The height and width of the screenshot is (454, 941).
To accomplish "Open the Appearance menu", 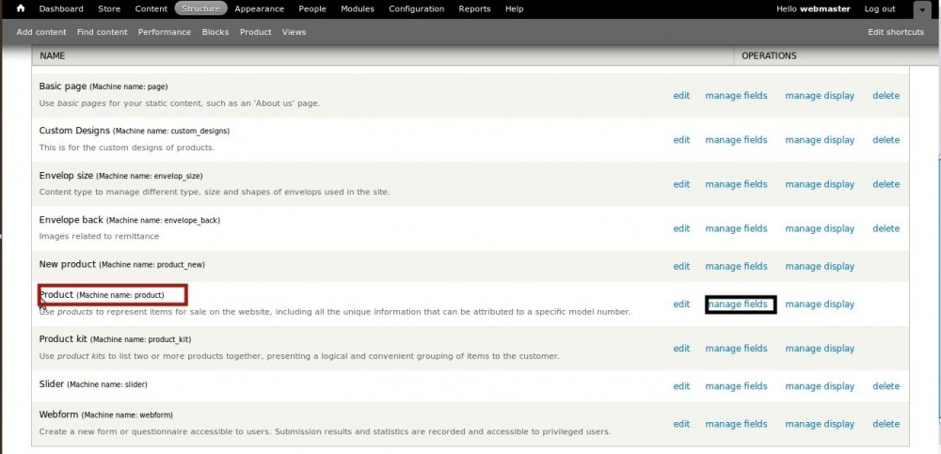I will [259, 9].
